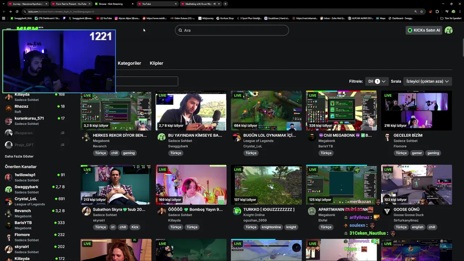This screenshot has height=261, width=464.
Task: Open the user profile avatar icon
Action: click(449, 30)
